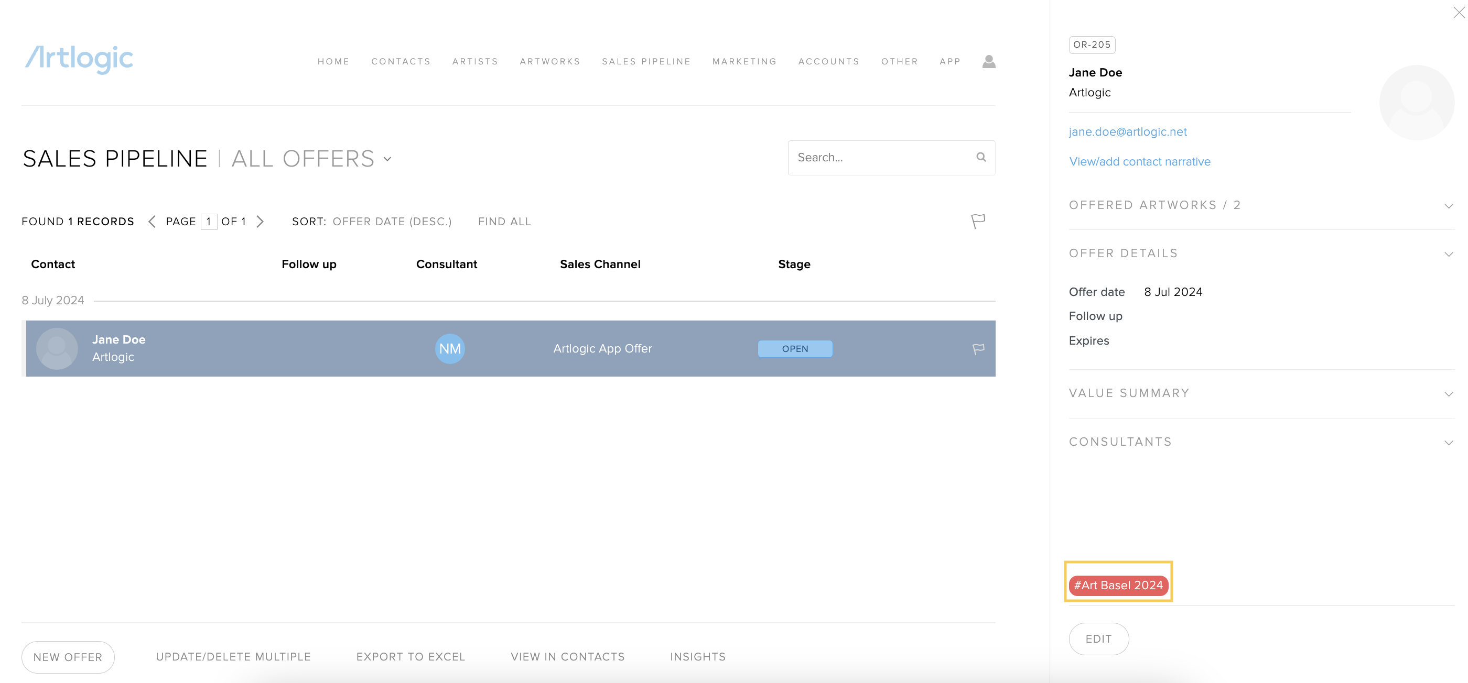Open the Artists menu
The height and width of the screenshot is (683, 1468).
(x=474, y=61)
